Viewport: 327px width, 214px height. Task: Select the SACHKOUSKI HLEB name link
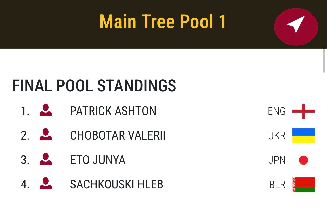[x=117, y=184]
